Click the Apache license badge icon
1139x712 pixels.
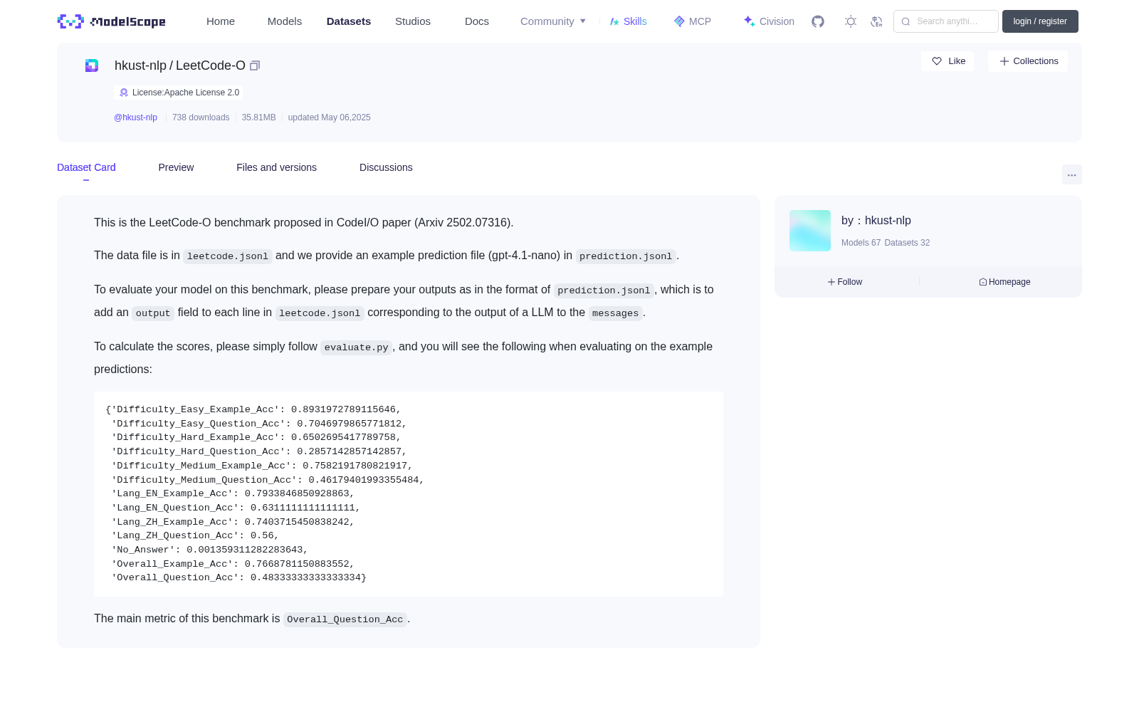click(x=124, y=93)
